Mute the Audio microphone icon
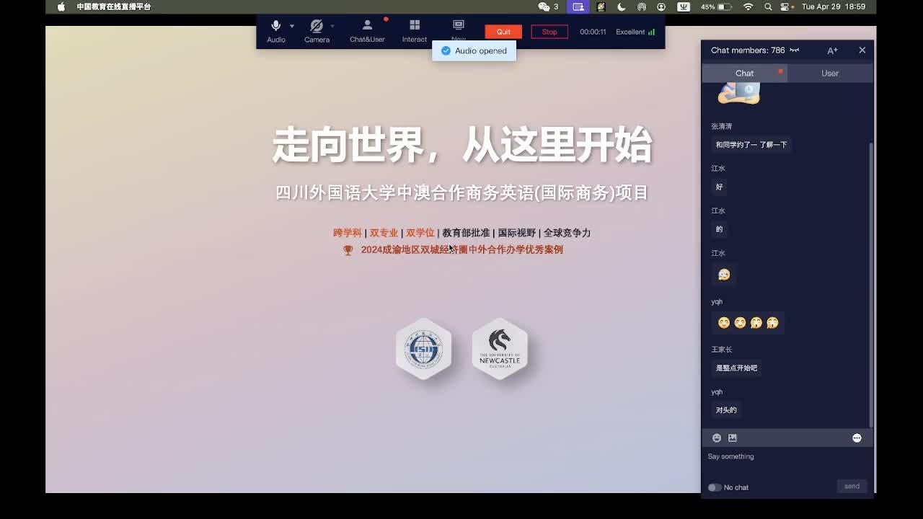Image resolution: width=923 pixels, height=519 pixels. click(x=275, y=26)
